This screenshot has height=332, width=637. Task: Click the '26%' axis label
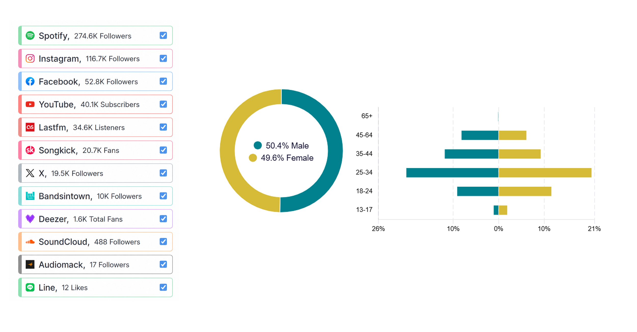(x=378, y=229)
